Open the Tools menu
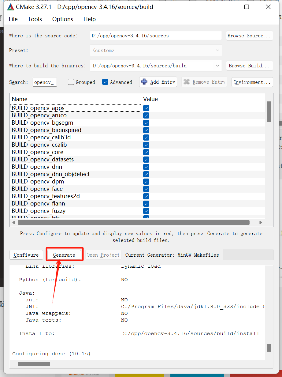This screenshot has width=282, height=377. [x=35, y=19]
